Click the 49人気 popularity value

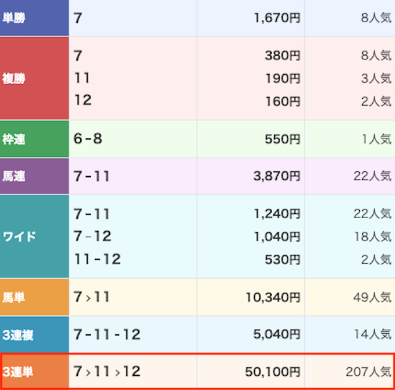[372, 297]
